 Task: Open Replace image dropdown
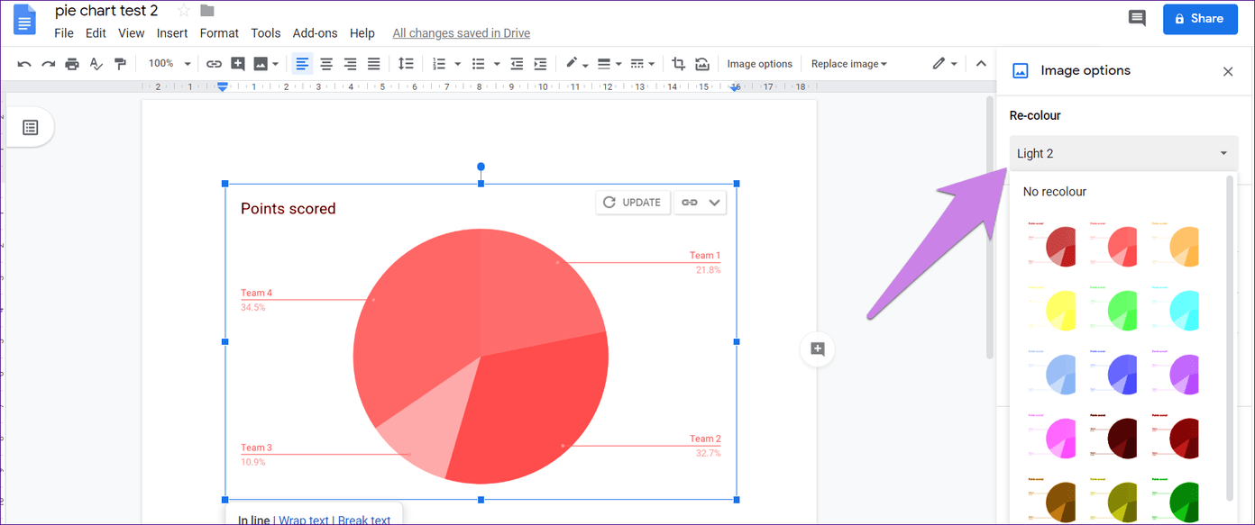[x=849, y=64]
